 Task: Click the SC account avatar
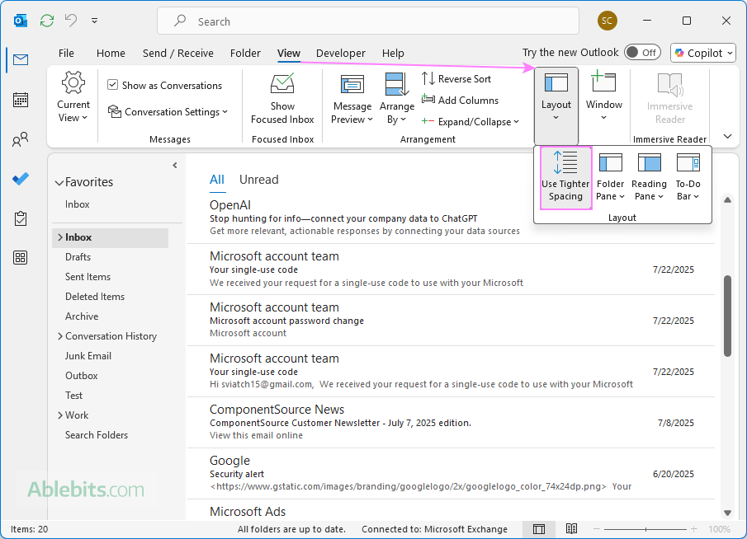[x=607, y=21]
